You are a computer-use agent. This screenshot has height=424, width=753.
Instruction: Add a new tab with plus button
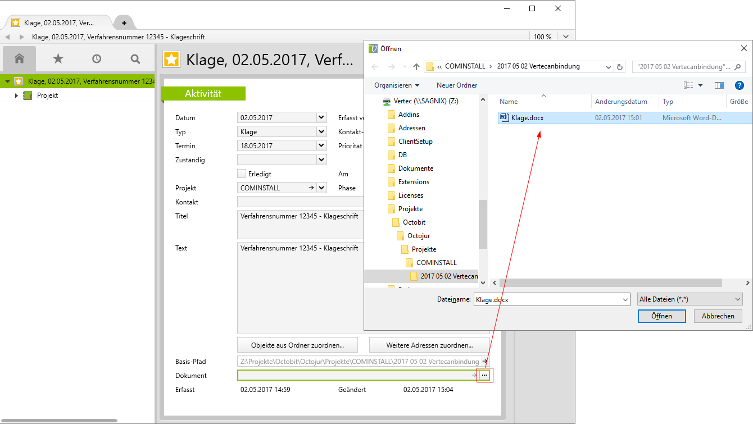[x=124, y=23]
